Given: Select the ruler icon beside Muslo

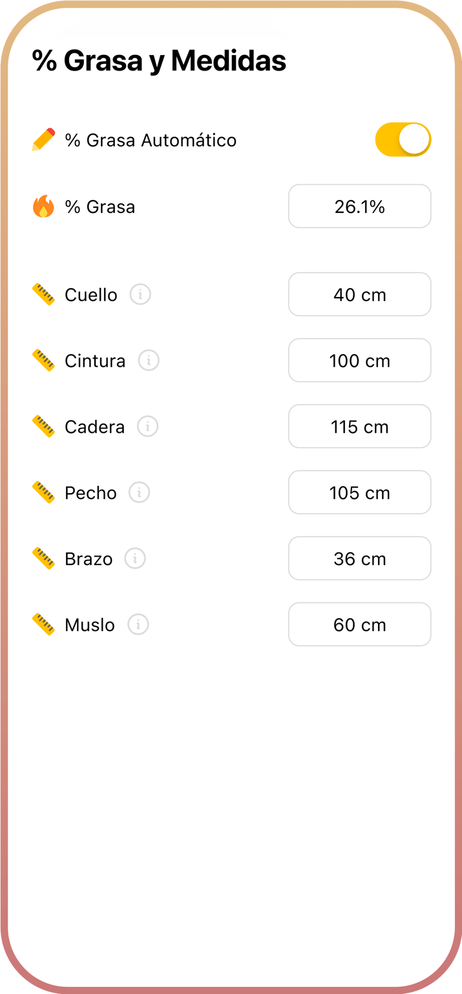Looking at the screenshot, I should [43, 624].
